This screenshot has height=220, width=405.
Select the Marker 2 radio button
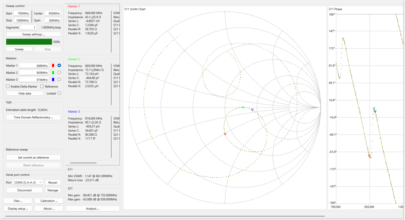point(59,72)
